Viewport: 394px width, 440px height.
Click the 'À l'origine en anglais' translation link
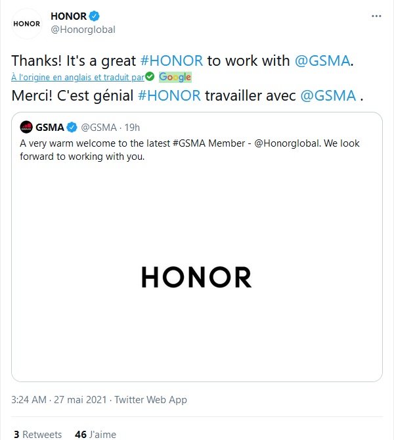coord(77,77)
